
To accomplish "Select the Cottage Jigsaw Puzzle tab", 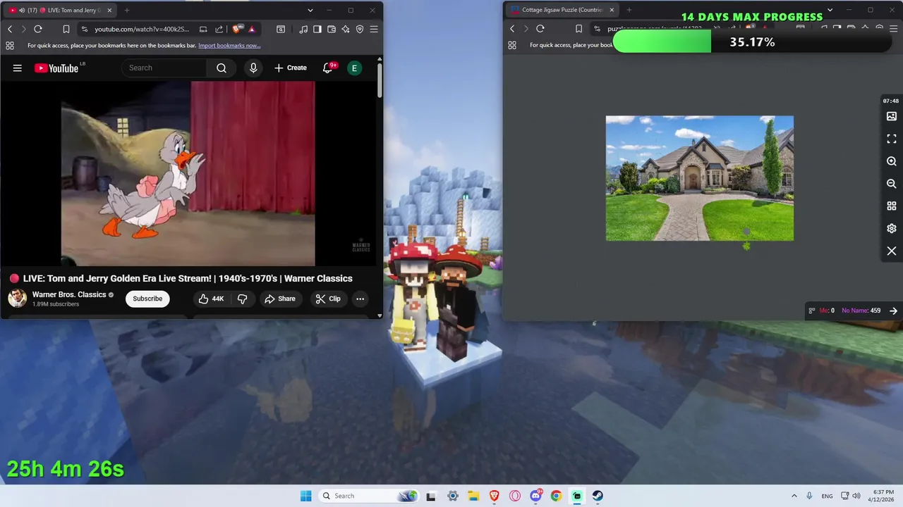I will coord(561,10).
